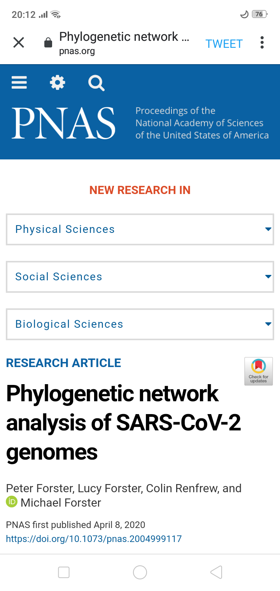
Task: Close the in-app browser tab
Action: (19, 42)
